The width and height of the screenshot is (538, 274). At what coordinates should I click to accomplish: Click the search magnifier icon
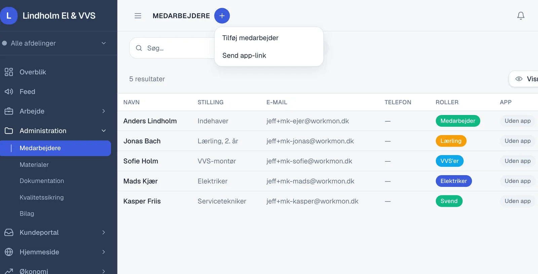[139, 48]
